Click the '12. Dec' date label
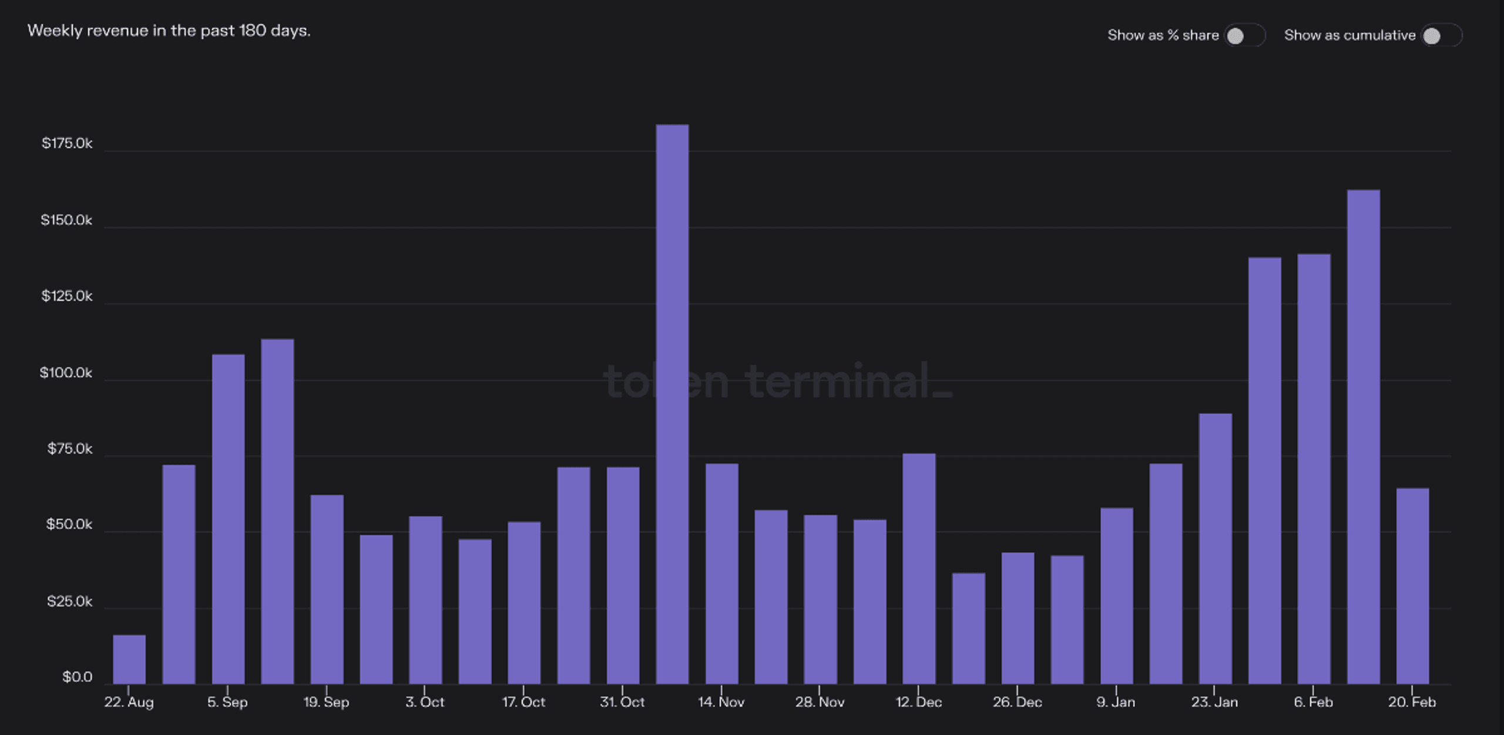 click(918, 702)
